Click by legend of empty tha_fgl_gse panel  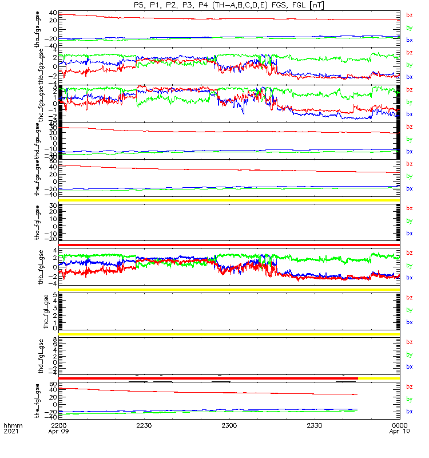(410, 221)
